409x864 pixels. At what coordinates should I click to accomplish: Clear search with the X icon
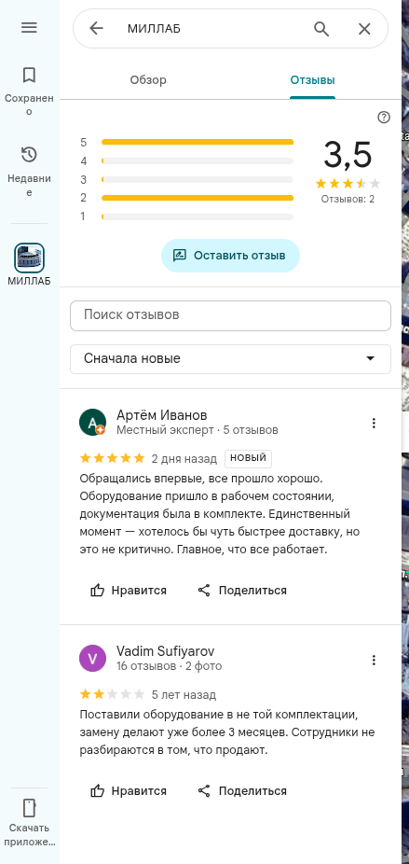tap(364, 29)
